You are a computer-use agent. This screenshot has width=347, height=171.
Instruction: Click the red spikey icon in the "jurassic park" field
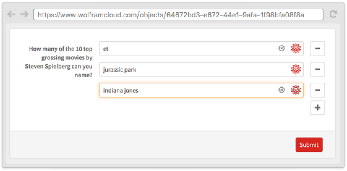(x=296, y=69)
